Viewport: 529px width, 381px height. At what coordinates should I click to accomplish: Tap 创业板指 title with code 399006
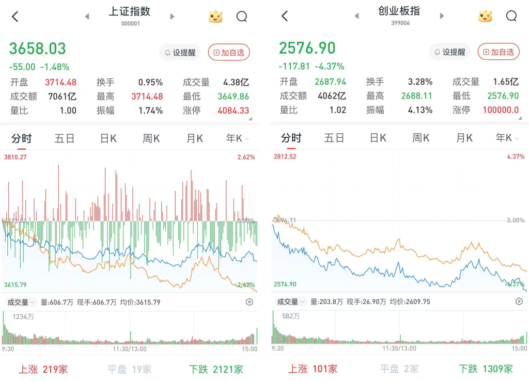pyautogui.click(x=399, y=15)
